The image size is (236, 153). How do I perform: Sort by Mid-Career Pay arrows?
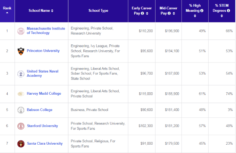(174, 14)
